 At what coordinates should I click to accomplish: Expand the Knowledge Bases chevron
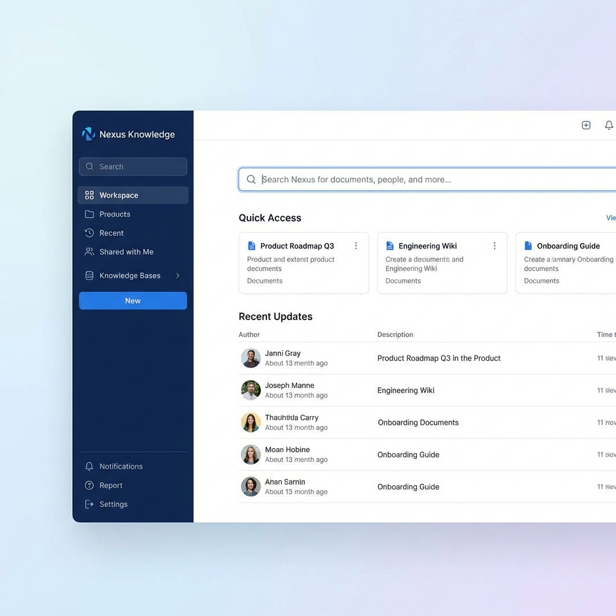[177, 276]
